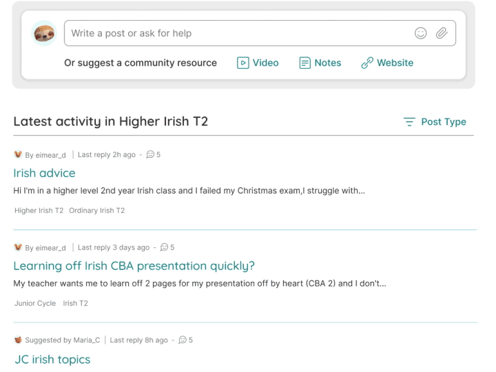Screen dimensions: 496x372
Task: Click the 'Irish T2' tag under CBA post
Action: pos(75,303)
